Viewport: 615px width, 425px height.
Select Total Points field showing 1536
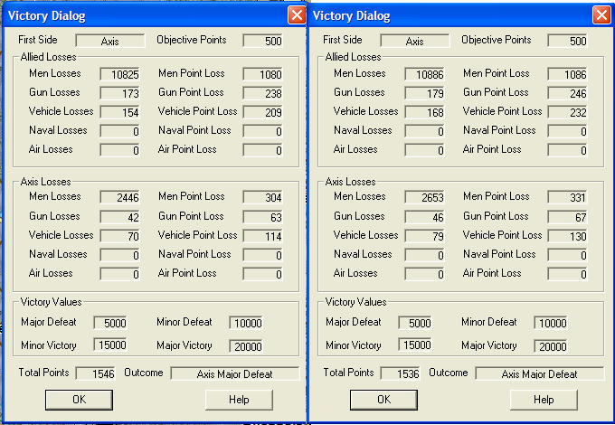[400, 373]
